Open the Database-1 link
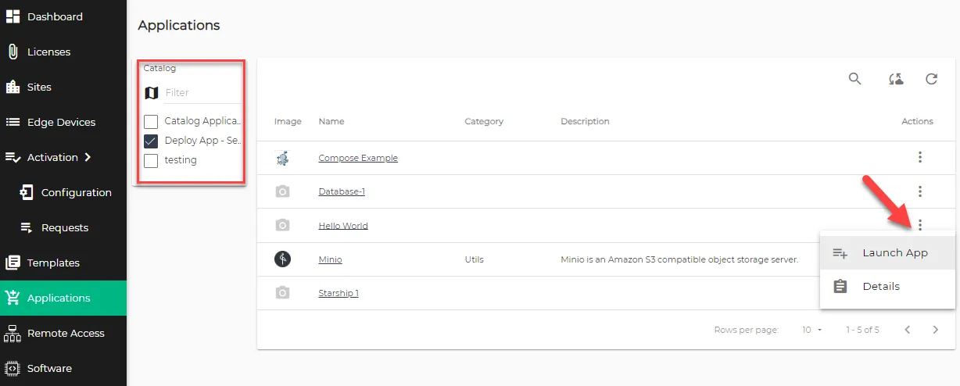 pos(342,191)
